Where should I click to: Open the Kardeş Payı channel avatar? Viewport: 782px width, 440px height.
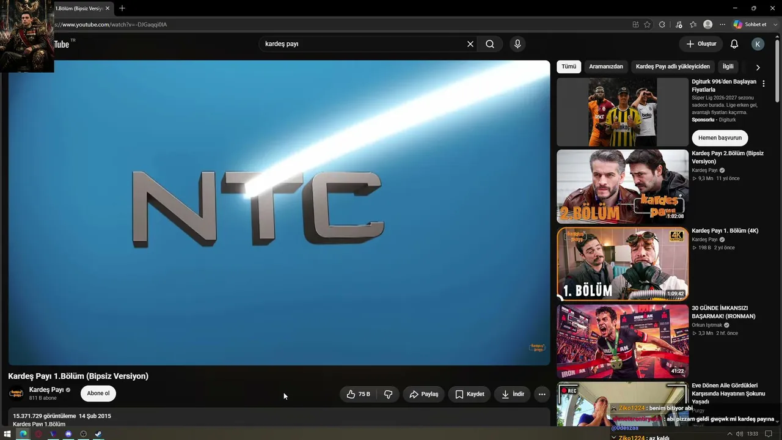pos(16,394)
